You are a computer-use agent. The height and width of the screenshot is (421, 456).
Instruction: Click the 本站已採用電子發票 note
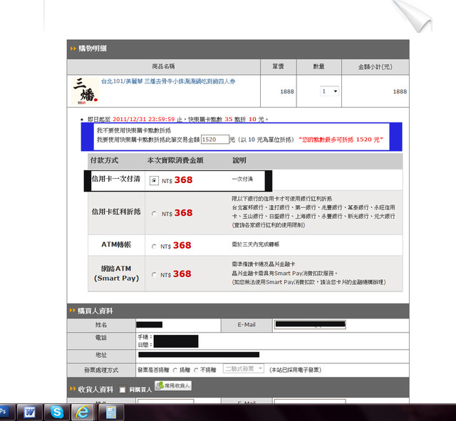[x=295, y=370]
